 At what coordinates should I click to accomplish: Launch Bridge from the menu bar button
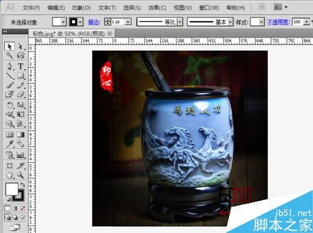click(262, 7)
